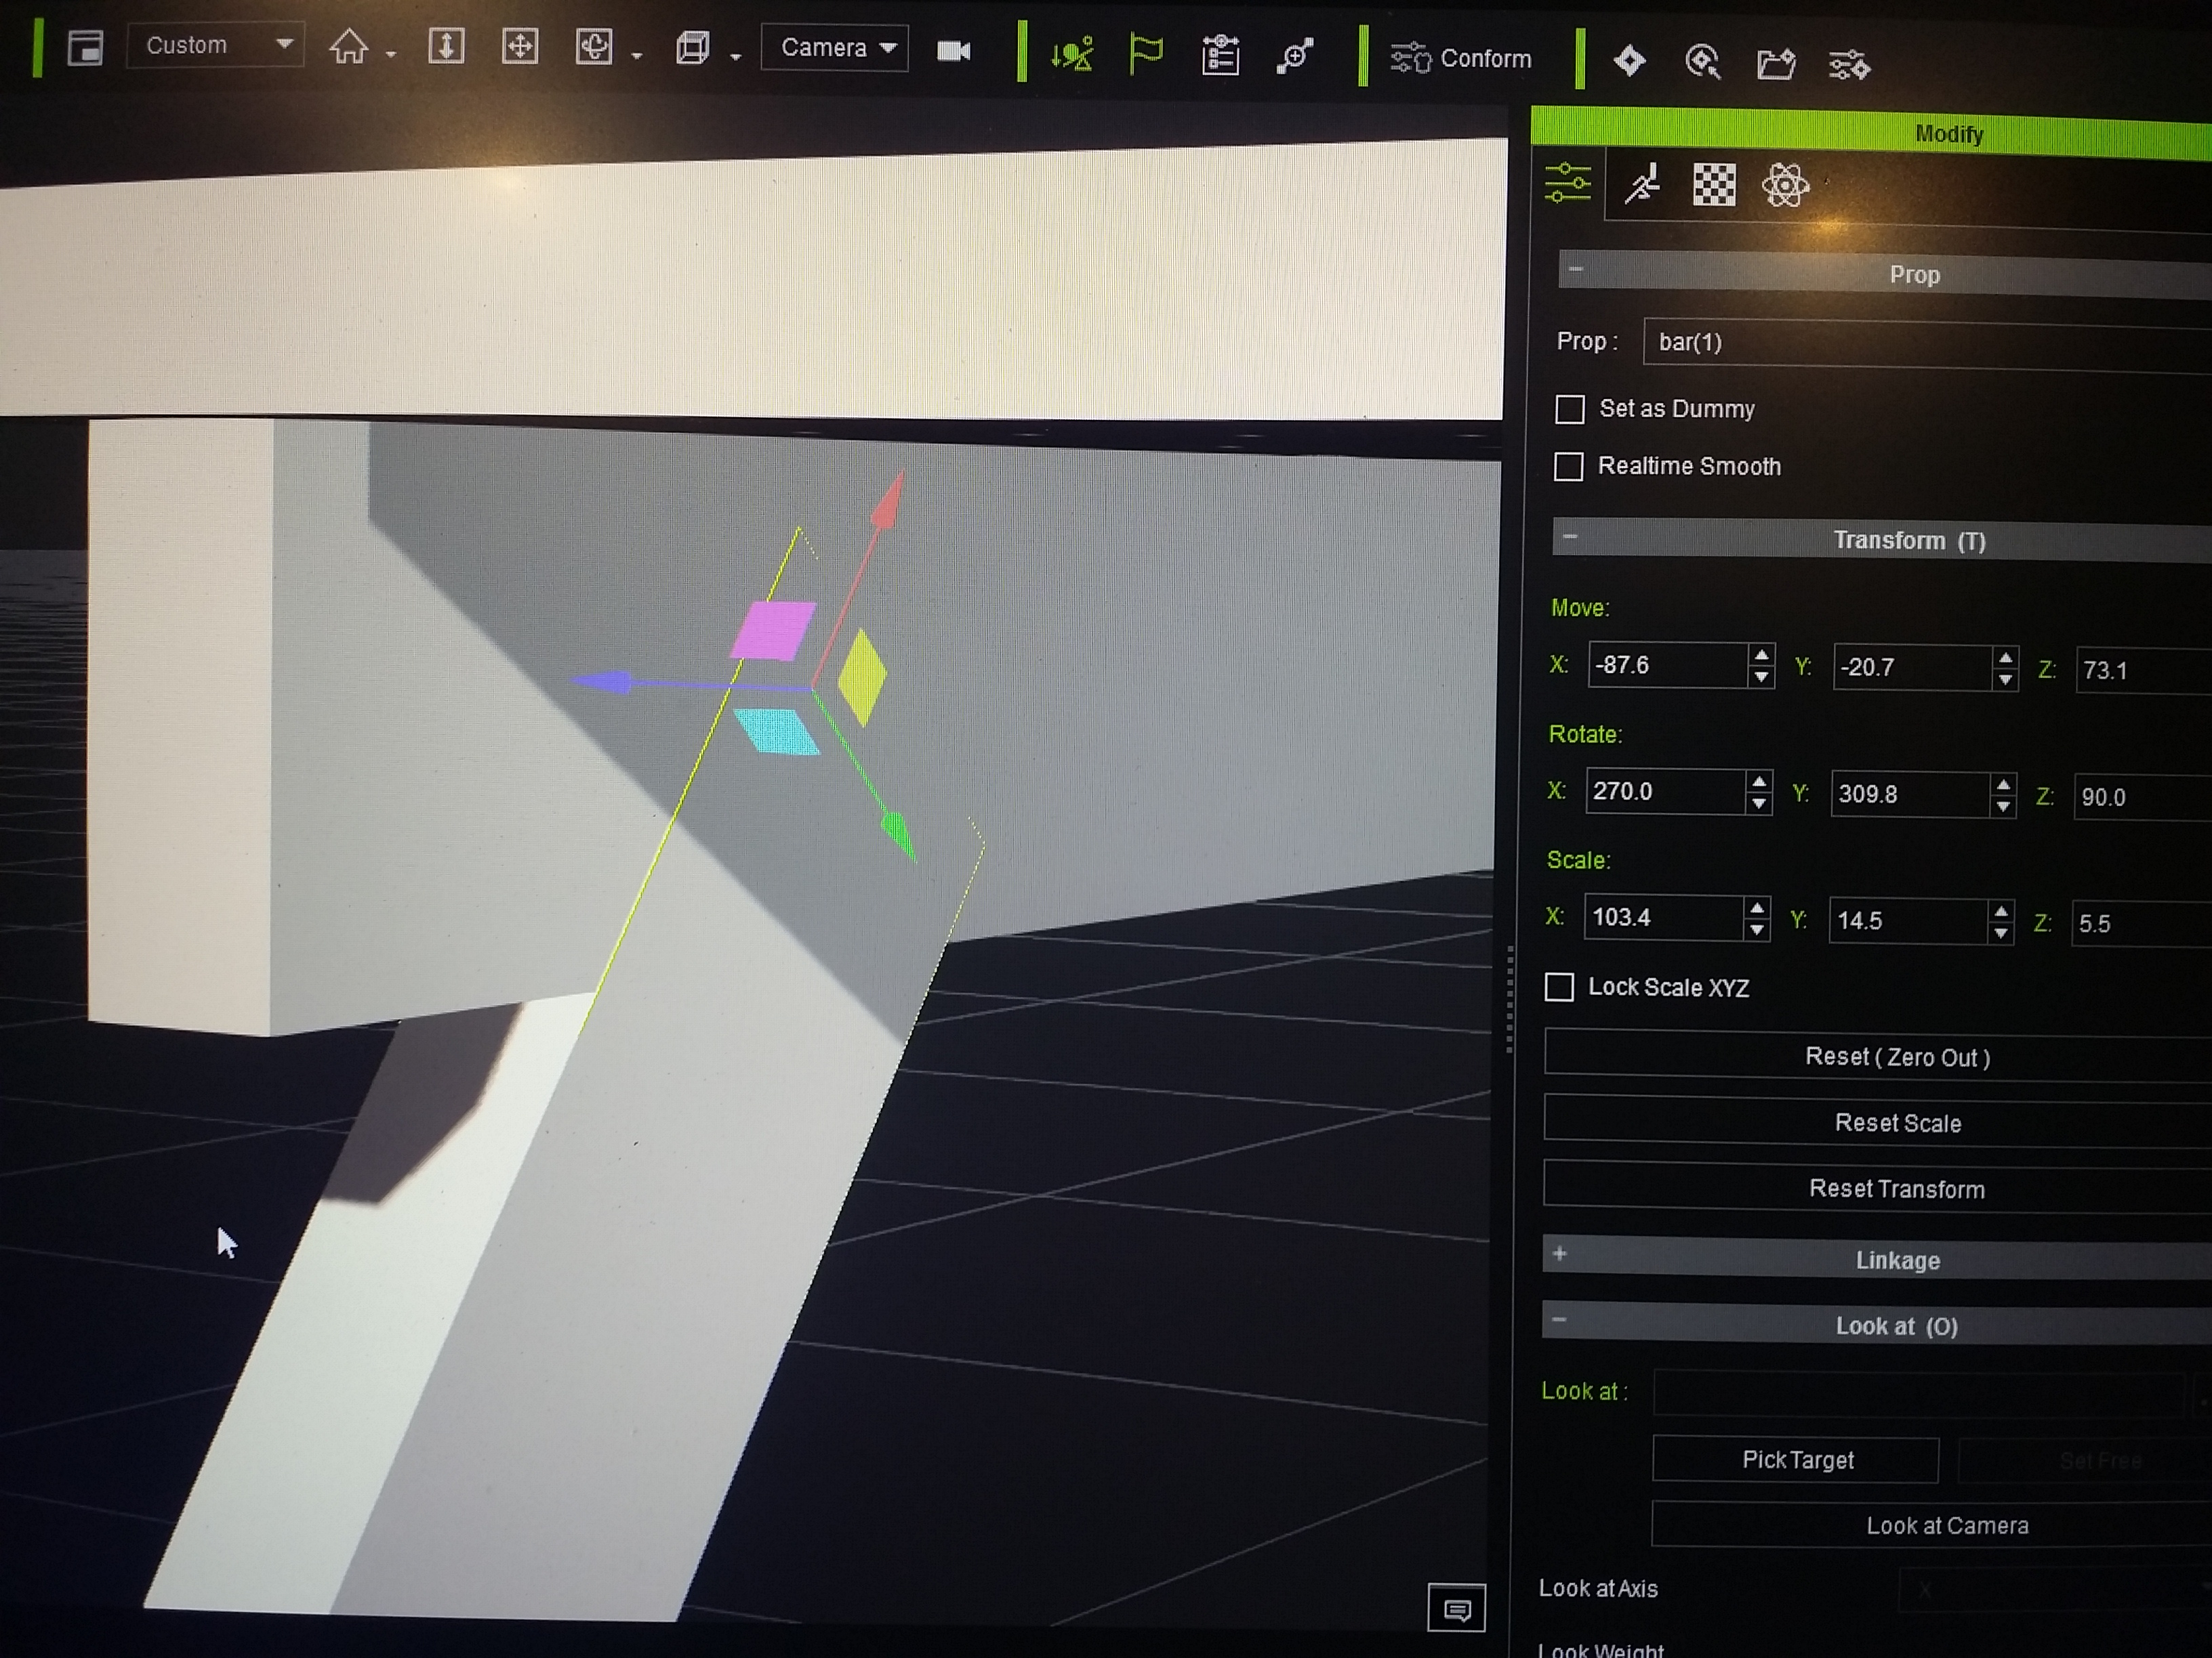Open the Camera selection dropdown

[835, 48]
